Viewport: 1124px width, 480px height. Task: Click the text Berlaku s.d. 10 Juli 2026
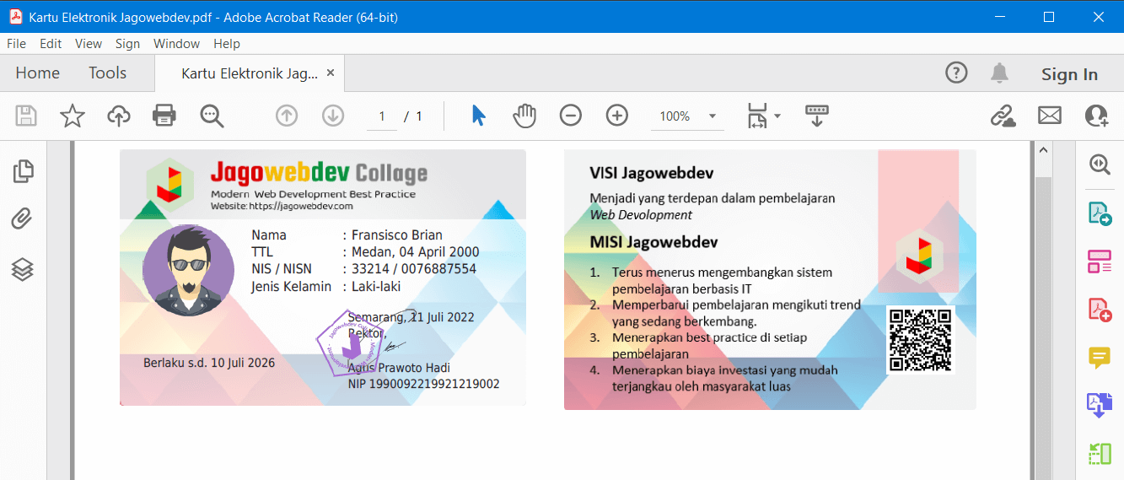[x=209, y=364]
